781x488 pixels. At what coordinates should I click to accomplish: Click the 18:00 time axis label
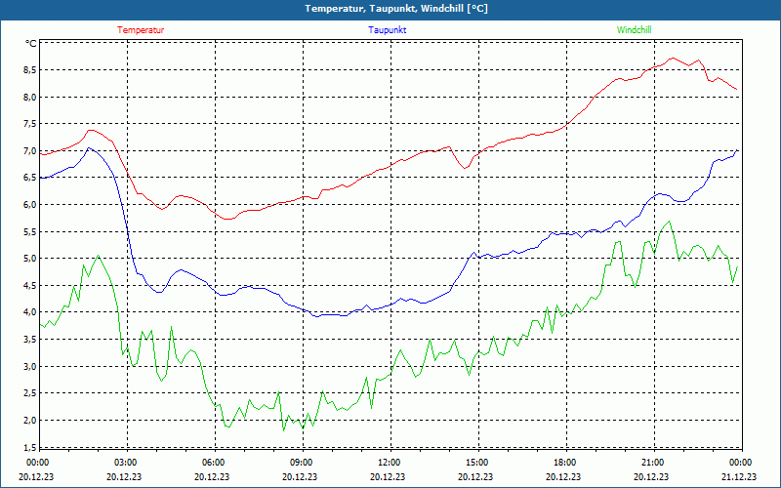pos(565,463)
